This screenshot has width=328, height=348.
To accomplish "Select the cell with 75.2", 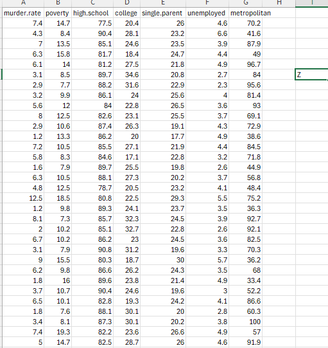I will (246, 198).
